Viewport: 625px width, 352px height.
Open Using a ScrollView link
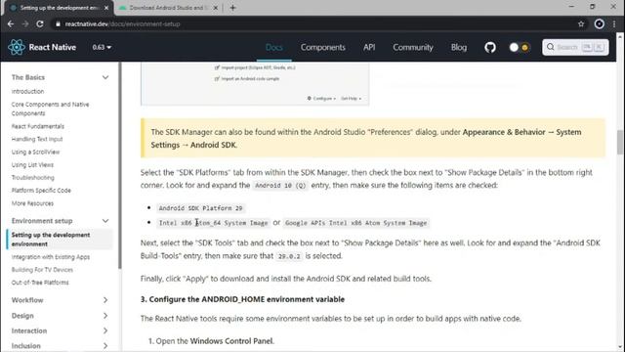[x=35, y=153]
